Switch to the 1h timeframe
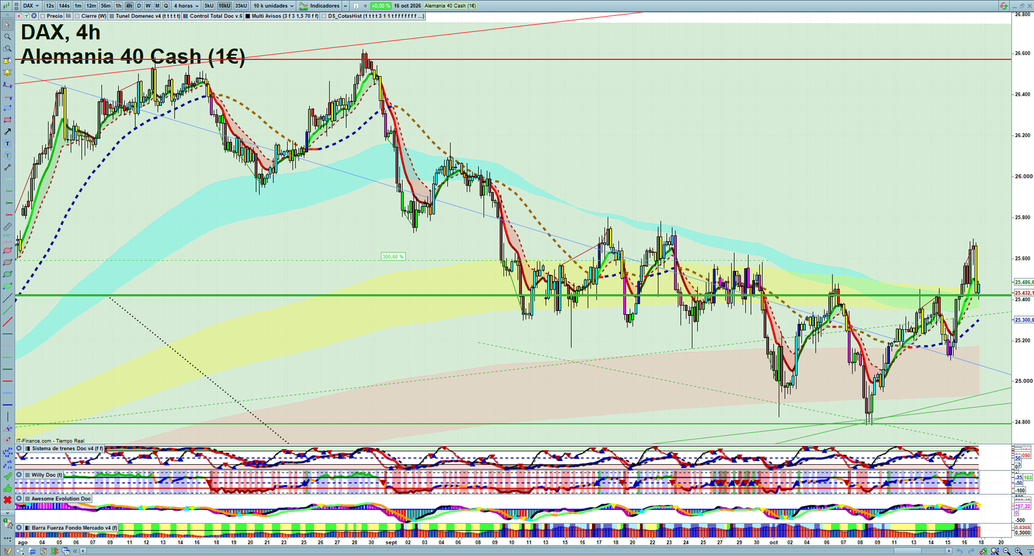Image resolution: width=1034 pixels, height=556 pixels. (118, 6)
